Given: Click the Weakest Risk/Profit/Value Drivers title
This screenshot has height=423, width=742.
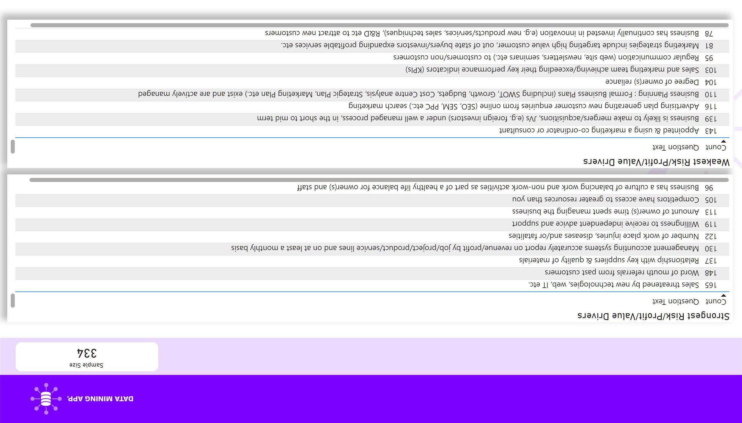Looking at the screenshot, I should coord(656,162).
